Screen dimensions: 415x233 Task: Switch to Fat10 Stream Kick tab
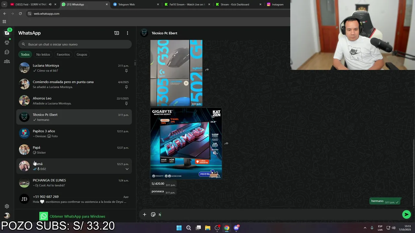pos(187,5)
